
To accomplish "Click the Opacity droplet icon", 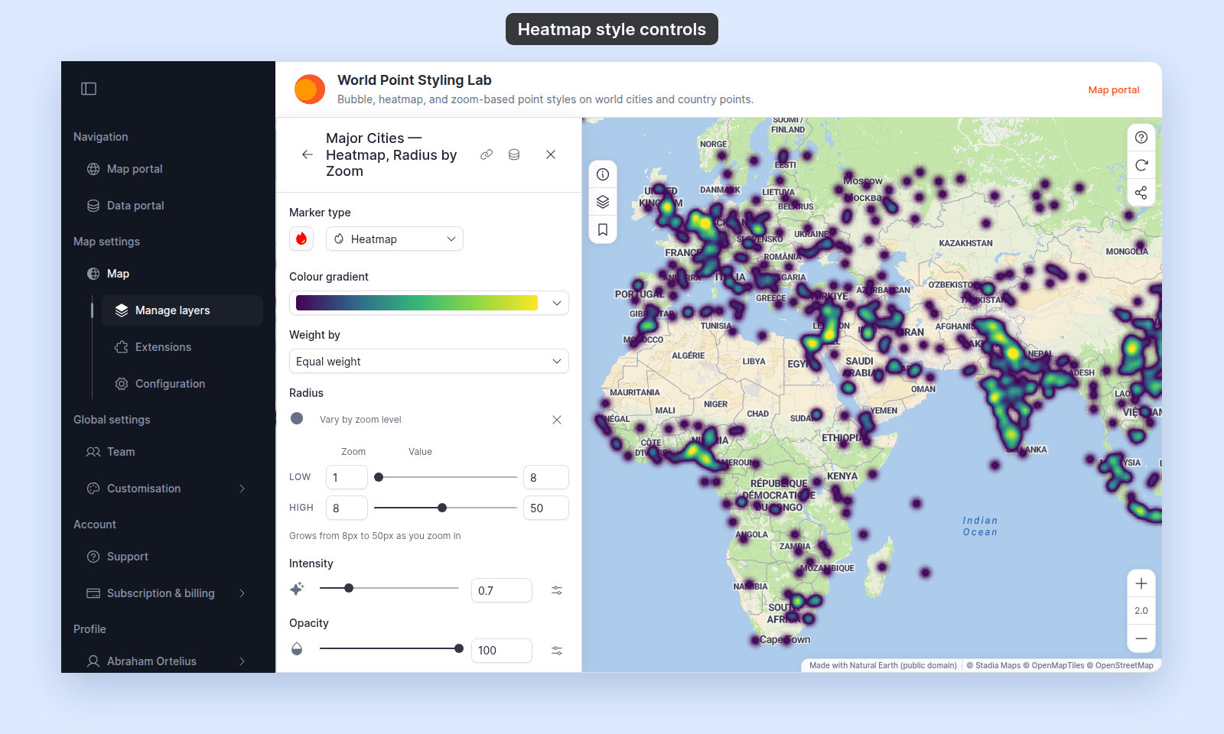I will tap(297, 648).
